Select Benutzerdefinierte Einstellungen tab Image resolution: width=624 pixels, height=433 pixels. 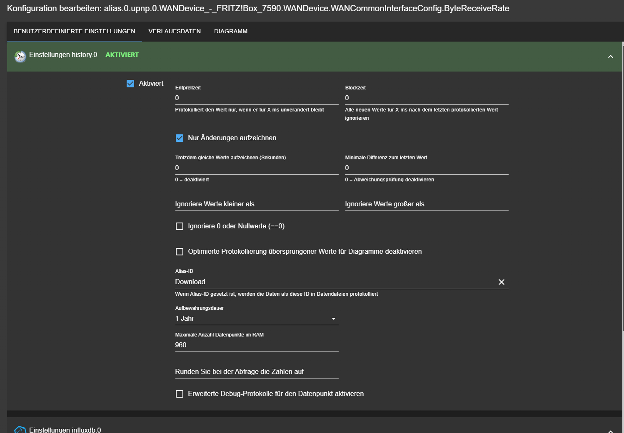pyautogui.click(x=74, y=31)
